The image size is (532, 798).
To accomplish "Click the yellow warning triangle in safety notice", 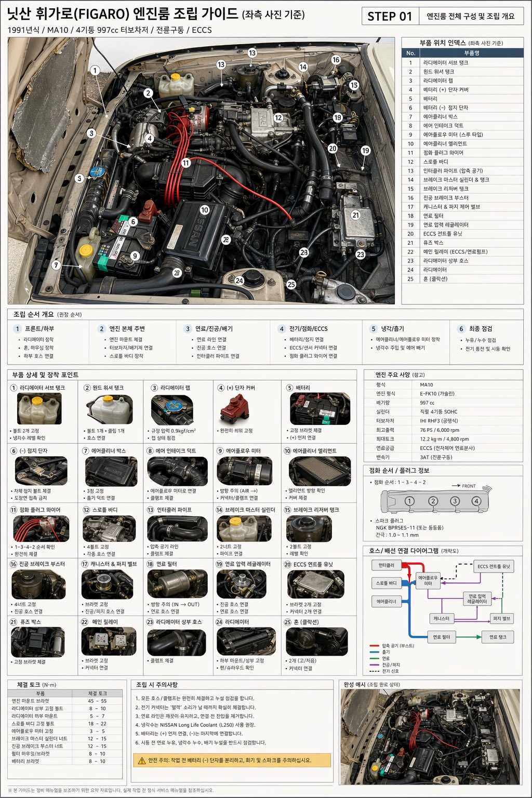I will pos(142,761).
